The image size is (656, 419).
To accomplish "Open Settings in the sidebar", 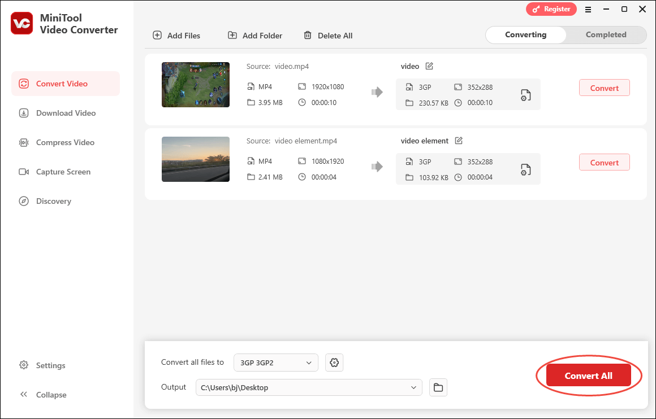I will [42, 365].
